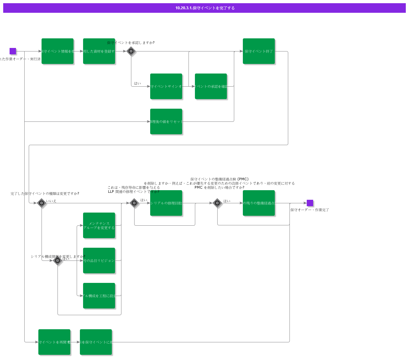Select the PMC を削除 decision gateway

[217, 203]
